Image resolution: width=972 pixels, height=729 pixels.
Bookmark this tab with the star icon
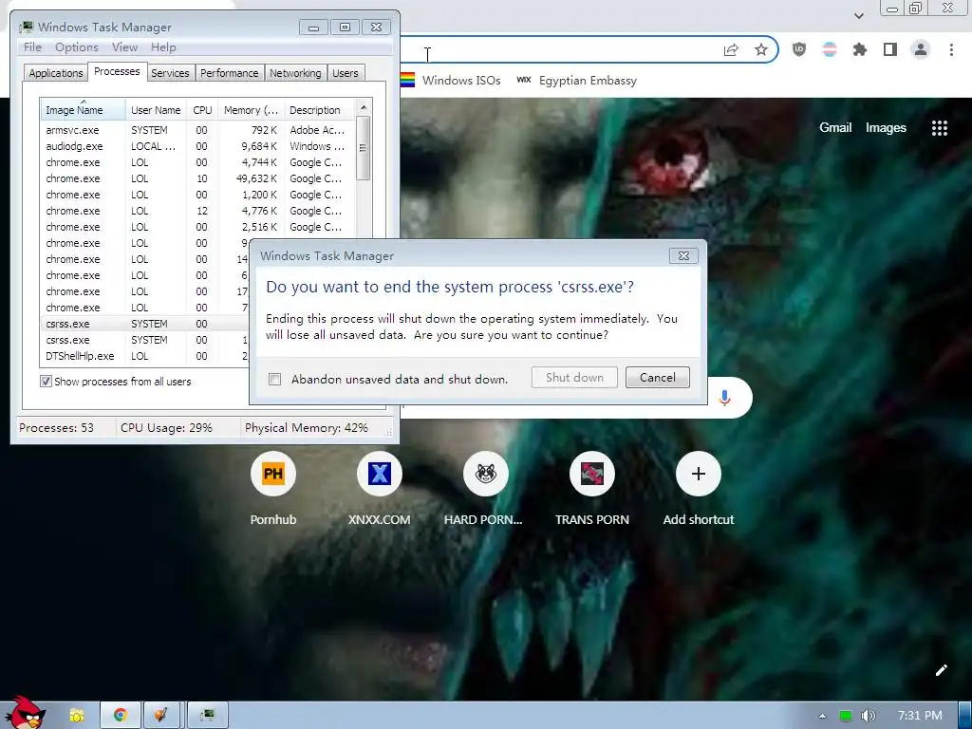click(x=761, y=49)
